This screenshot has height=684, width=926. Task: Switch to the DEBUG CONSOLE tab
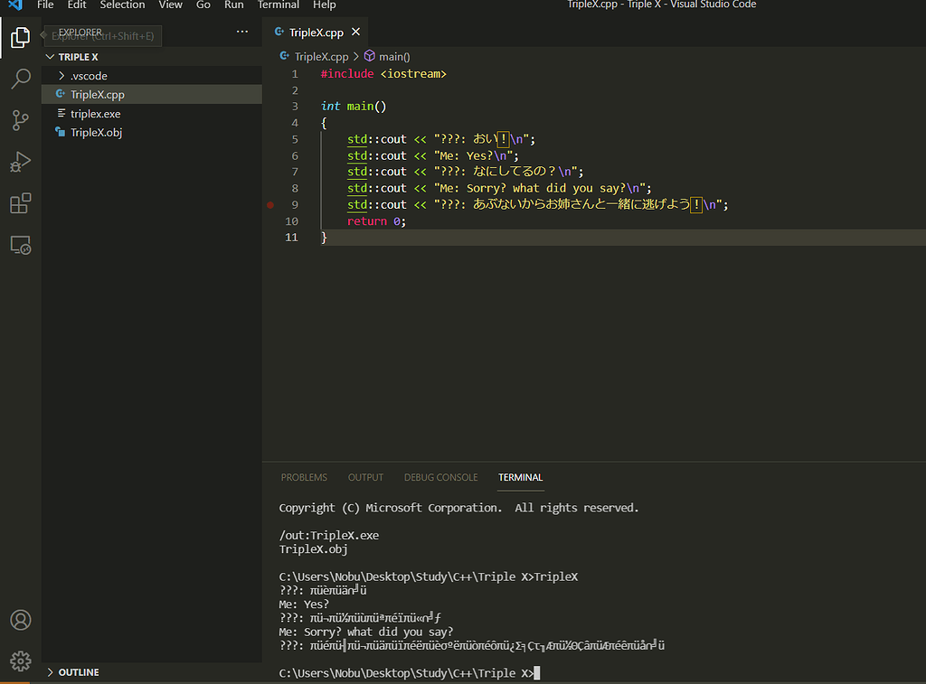(440, 477)
